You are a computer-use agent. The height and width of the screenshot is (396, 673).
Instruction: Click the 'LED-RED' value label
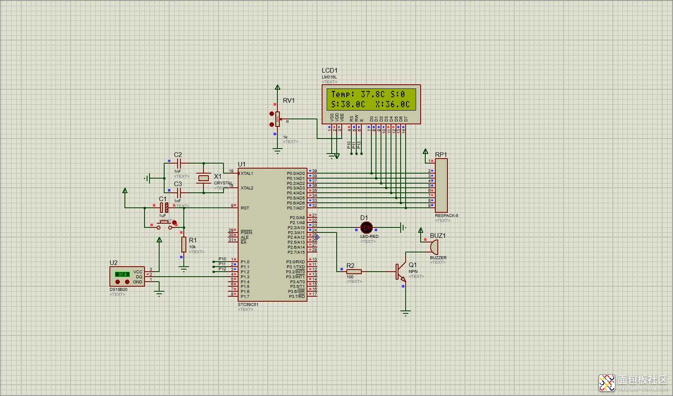(x=369, y=237)
